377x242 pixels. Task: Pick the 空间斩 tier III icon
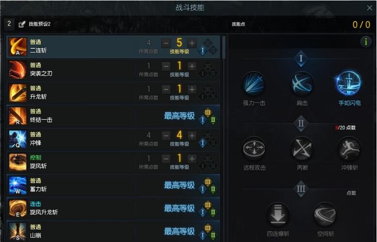coord(325,214)
